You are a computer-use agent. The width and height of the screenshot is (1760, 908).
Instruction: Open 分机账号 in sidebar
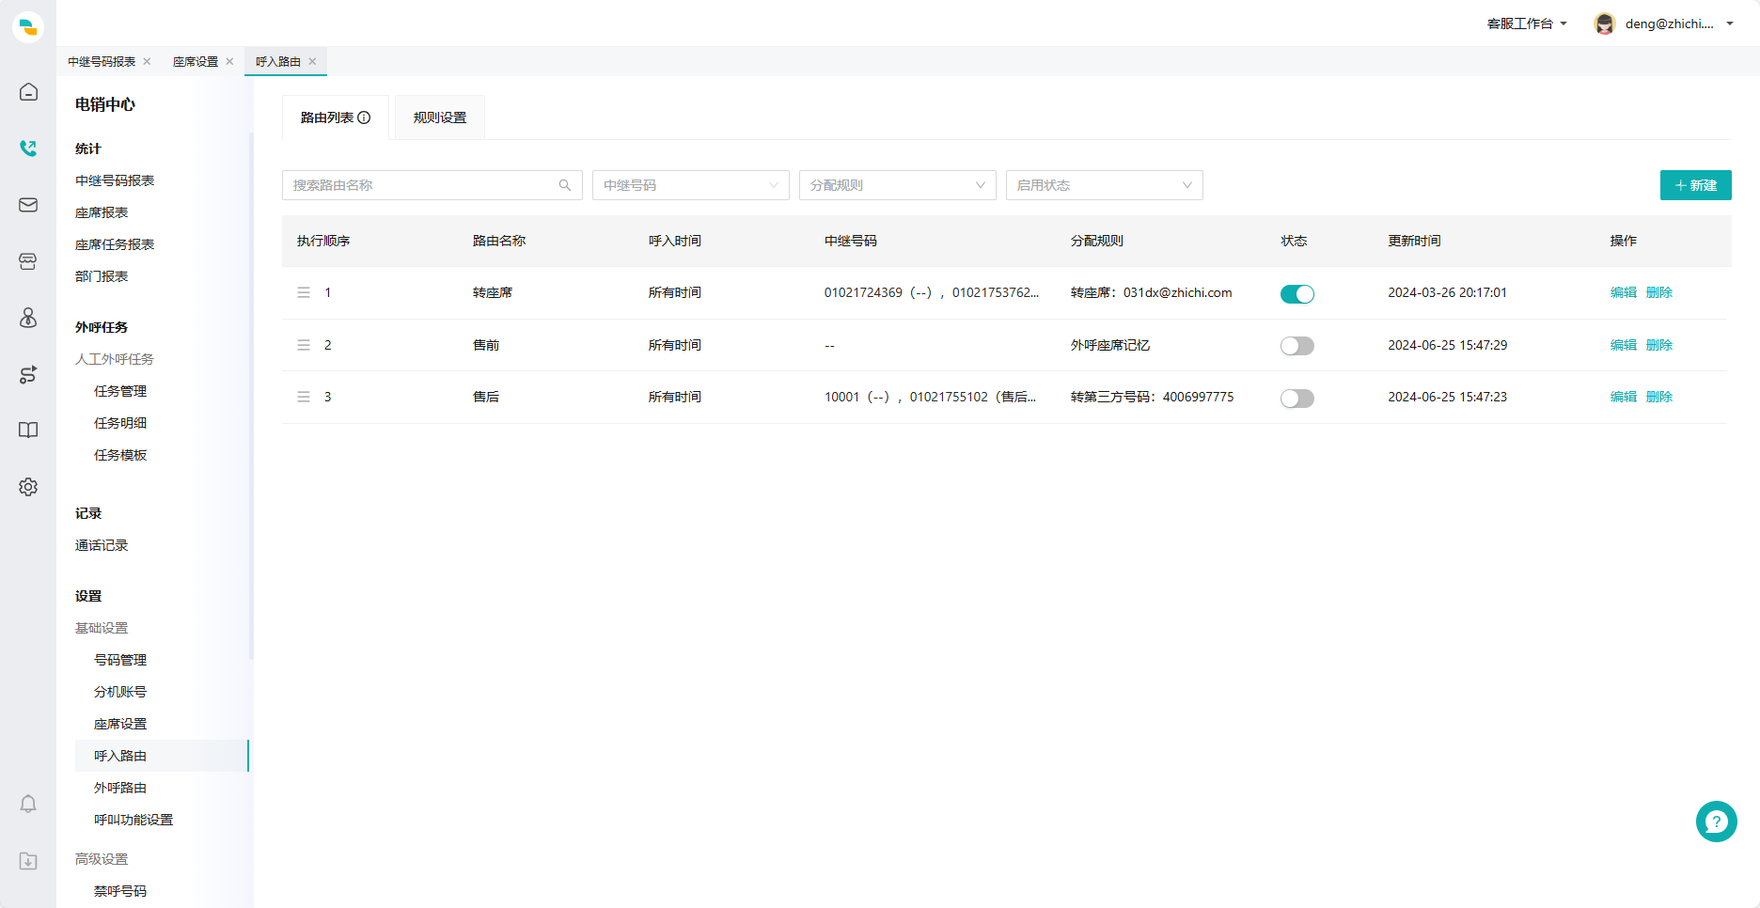click(x=120, y=692)
